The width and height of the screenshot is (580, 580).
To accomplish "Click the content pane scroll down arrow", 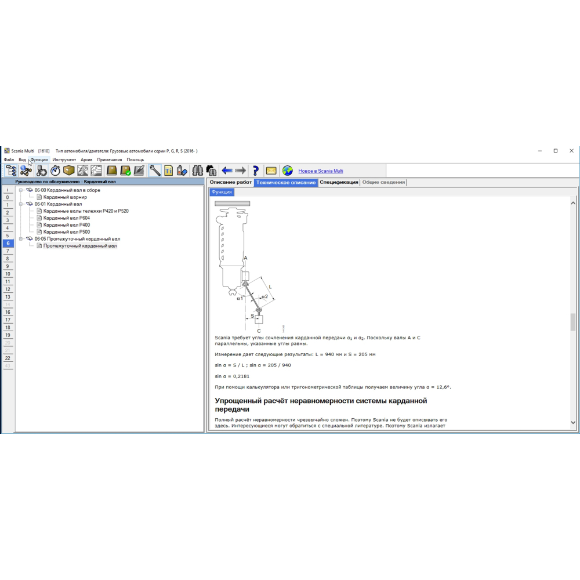I will pyautogui.click(x=573, y=423).
